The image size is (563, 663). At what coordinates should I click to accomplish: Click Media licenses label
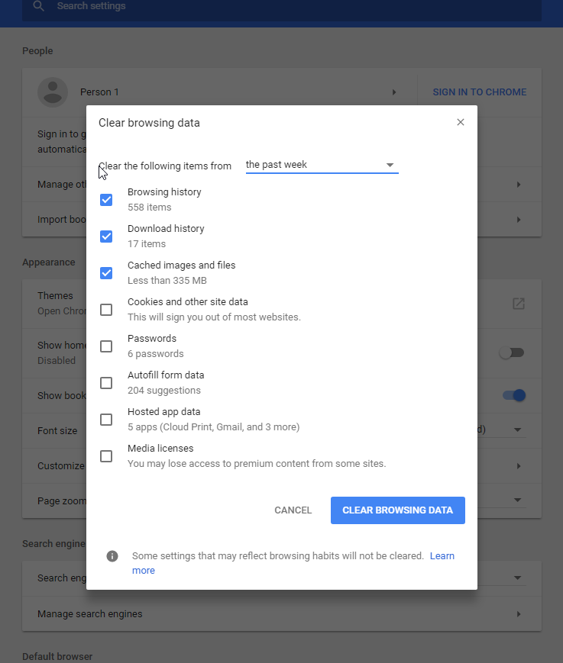point(160,448)
